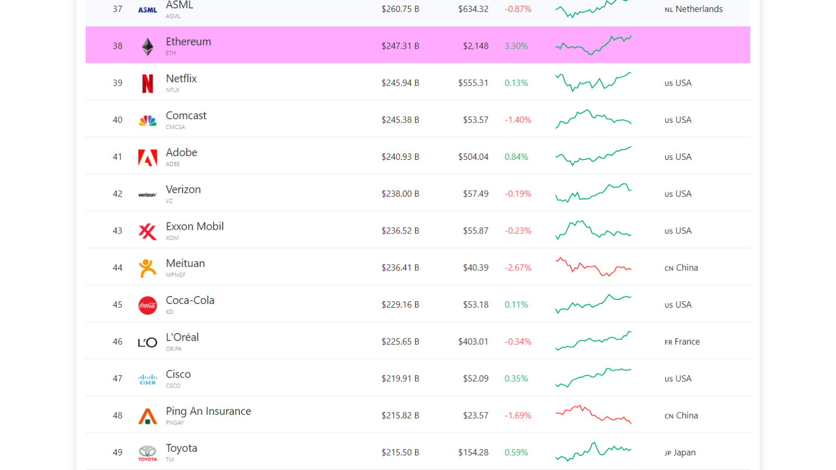The image size is (836, 470).
Task: Click the Netherlands country label for ASML
Action: click(693, 9)
